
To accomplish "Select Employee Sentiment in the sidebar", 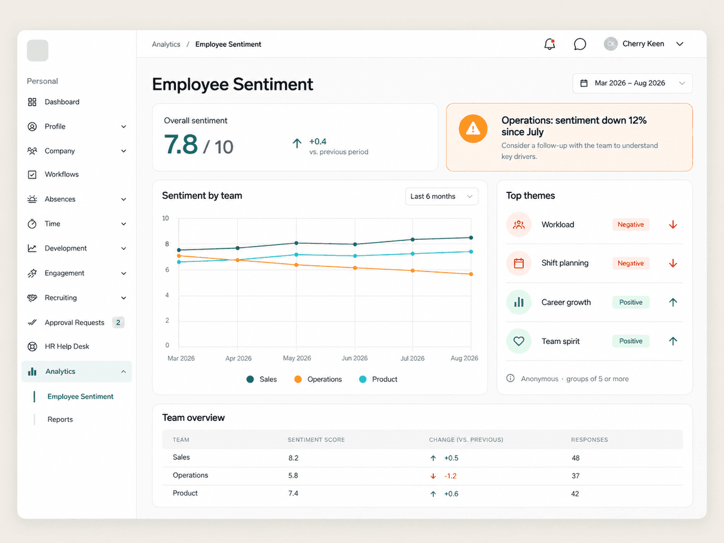I will tap(80, 397).
